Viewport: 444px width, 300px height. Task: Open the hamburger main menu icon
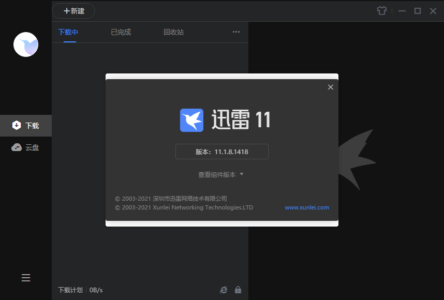click(x=26, y=278)
